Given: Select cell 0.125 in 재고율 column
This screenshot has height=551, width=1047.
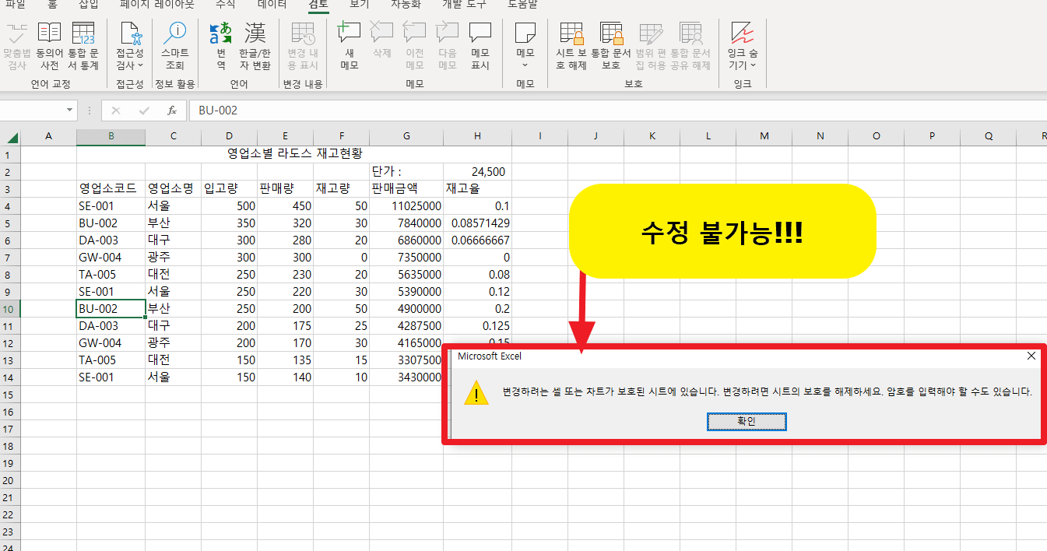Looking at the screenshot, I should pos(477,326).
